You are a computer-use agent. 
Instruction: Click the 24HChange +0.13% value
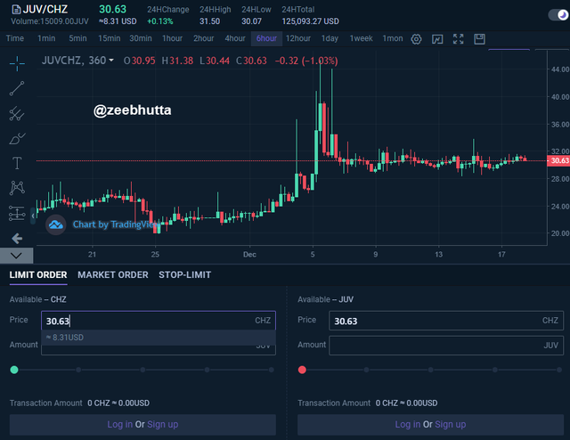tap(160, 21)
